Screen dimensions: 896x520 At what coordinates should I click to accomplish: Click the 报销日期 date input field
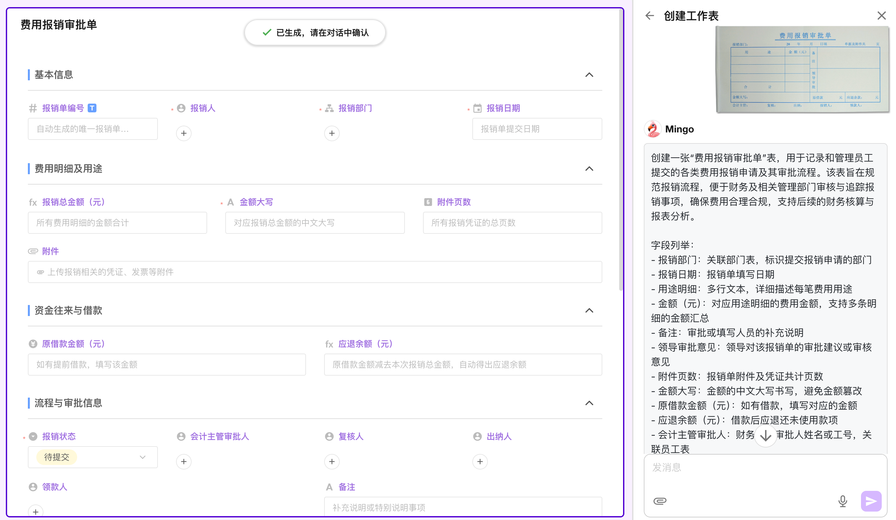pyautogui.click(x=536, y=129)
